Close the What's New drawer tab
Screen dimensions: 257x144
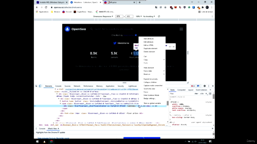click(58, 129)
